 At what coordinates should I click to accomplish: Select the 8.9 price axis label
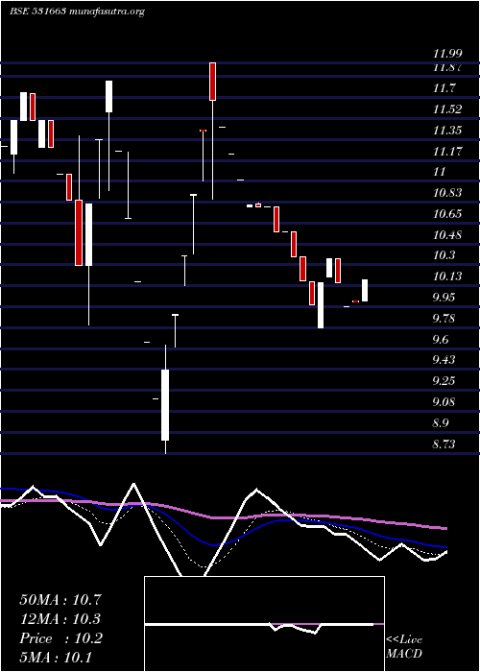click(441, 423)
